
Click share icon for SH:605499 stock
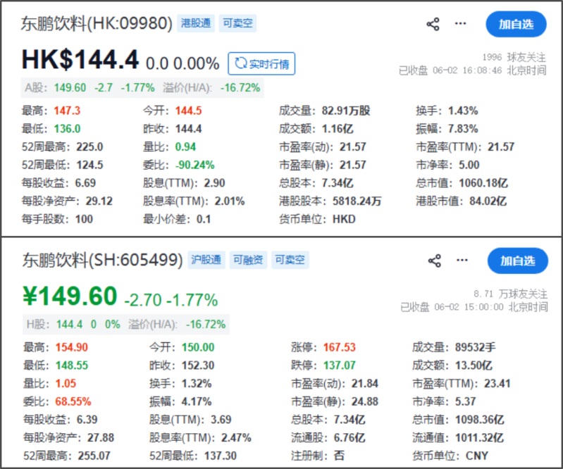(x=435, y=261)
